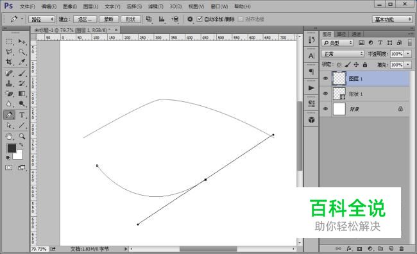The height and width of the screenshot is (254, 417).
Task: Open the blend mode 正常 dropdown
Action: pos(343,54)
